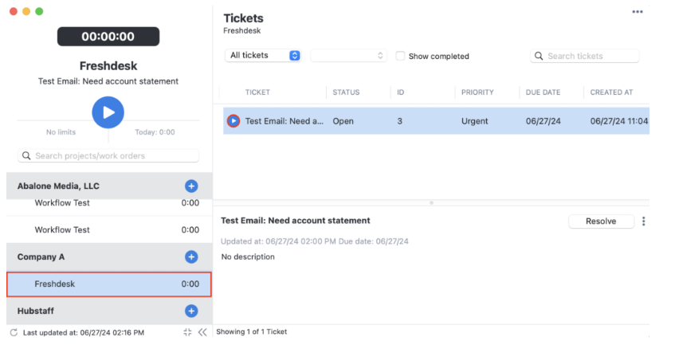Switch to the compact view icon

[x=187, y=332]
